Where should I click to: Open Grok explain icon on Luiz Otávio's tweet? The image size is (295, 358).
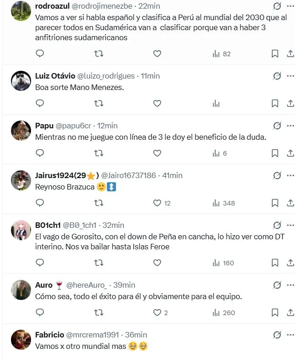click(277, 76)
